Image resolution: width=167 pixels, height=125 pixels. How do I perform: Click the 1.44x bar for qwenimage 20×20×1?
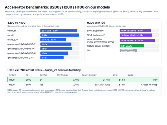52,58
